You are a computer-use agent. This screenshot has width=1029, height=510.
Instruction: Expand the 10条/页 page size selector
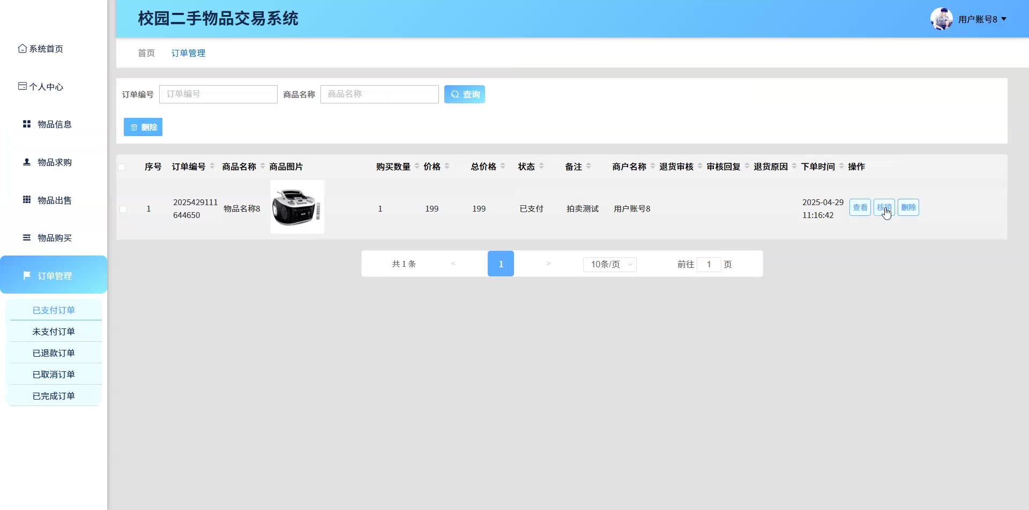click(x=609, y=264)
